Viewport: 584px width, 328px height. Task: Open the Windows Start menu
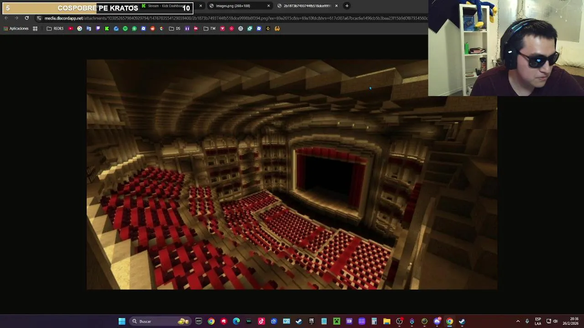[x=121, y=321]
